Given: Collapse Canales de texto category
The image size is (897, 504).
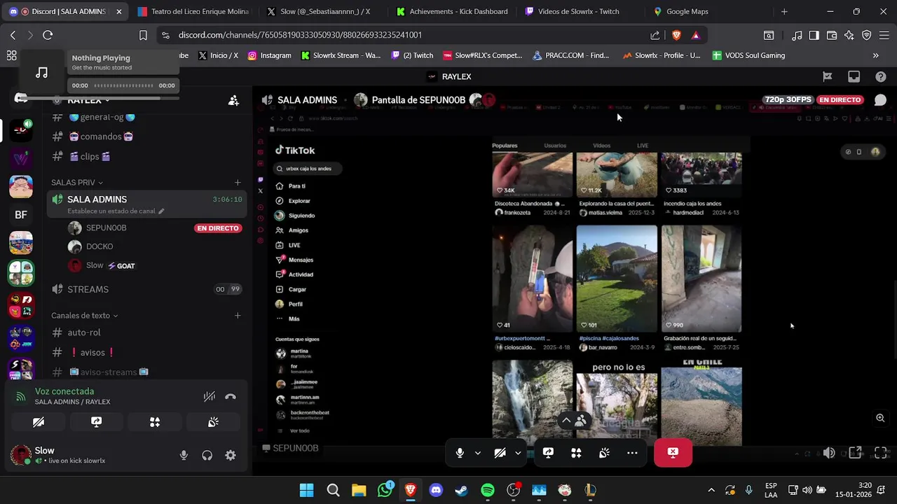Looking at the screenshot, I should [x=84, y=316].
